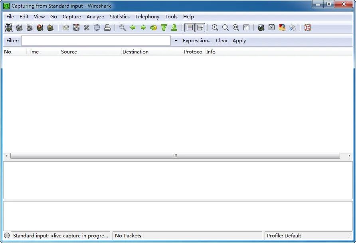Sort by the No. column header
This screenshot has height=243, width=356.
click(x=15, y=52)
